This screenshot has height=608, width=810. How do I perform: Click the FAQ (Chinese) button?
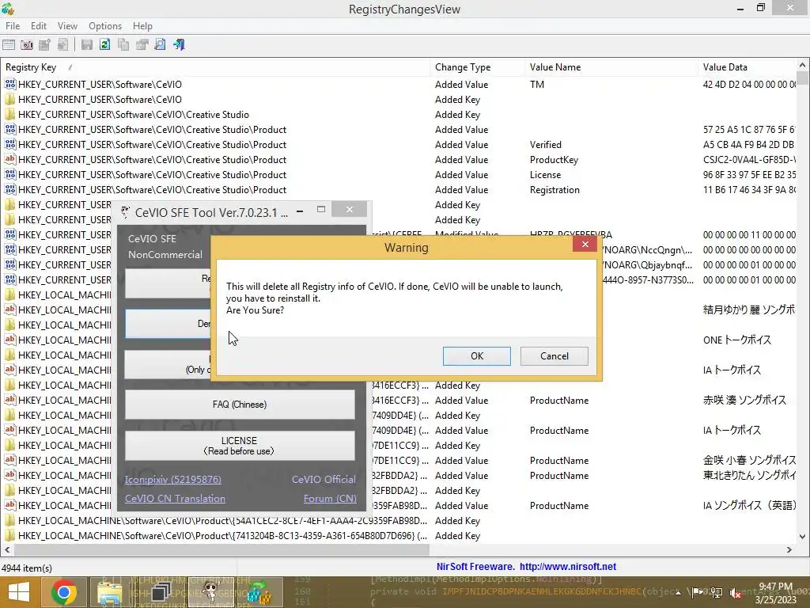click(x=240, y=405)
